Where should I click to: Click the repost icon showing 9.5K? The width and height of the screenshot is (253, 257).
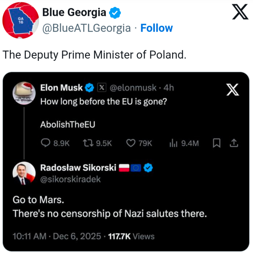click(x=87, y=143)
